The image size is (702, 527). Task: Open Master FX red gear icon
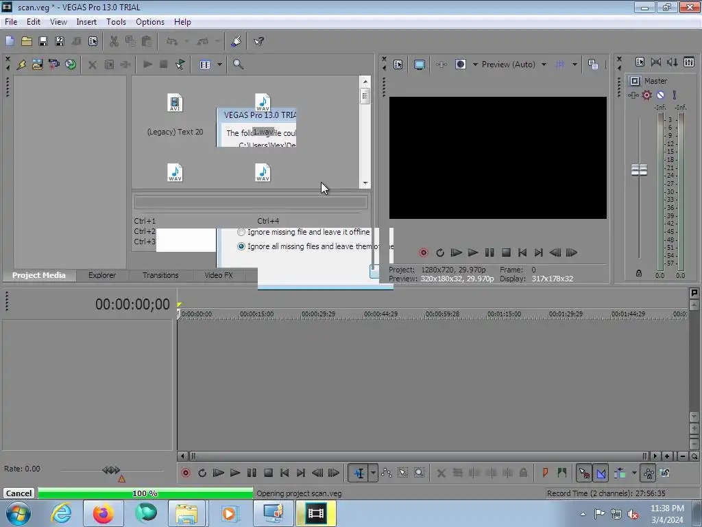tap(647, 95)
